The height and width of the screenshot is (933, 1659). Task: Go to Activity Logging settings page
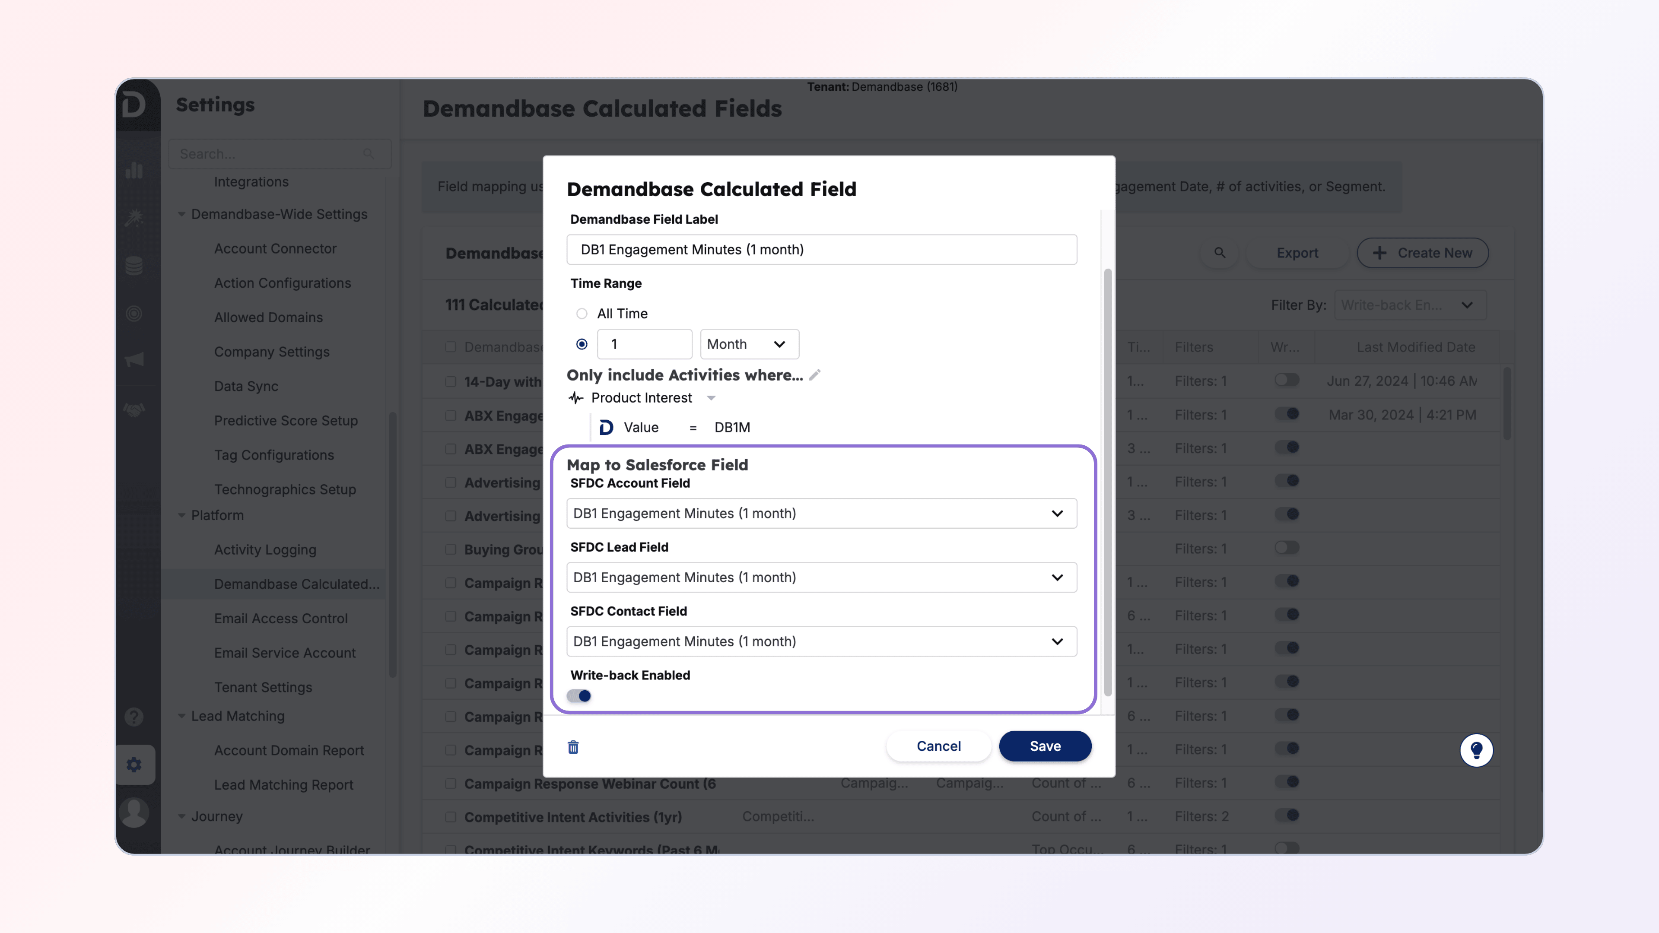tap(265, 549)
